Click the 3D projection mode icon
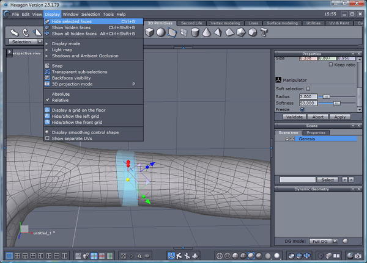The width and height of the screenshot is (367, 263). point(47,84)
